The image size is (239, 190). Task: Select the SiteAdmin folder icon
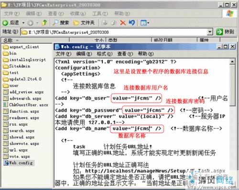6,66
